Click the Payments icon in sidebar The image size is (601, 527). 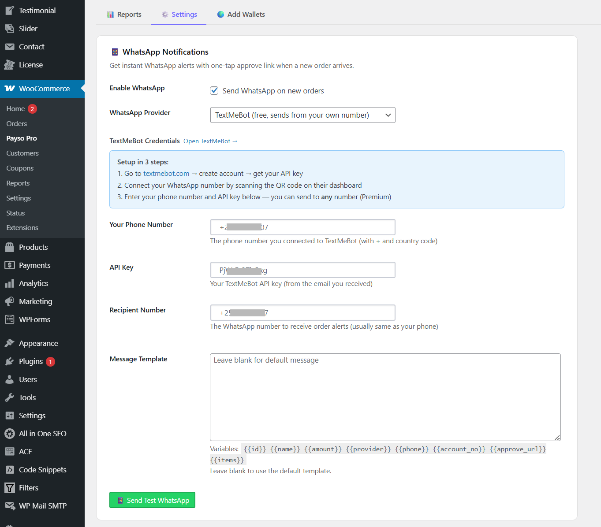tap(9, 265)
